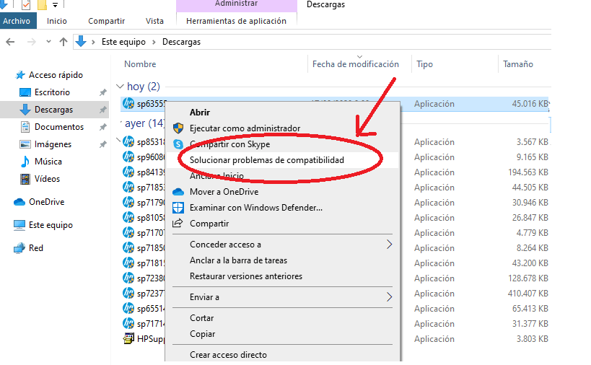Click the administrator shield icon
This screenshot has width=591, height=365.
tap(178, 128)
